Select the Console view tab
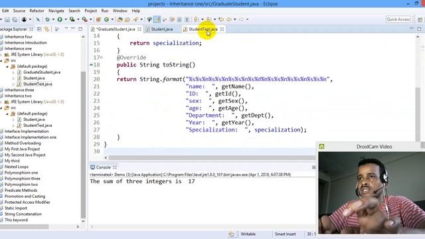Viewport: 425px width, 239px height. pos(103,167)
